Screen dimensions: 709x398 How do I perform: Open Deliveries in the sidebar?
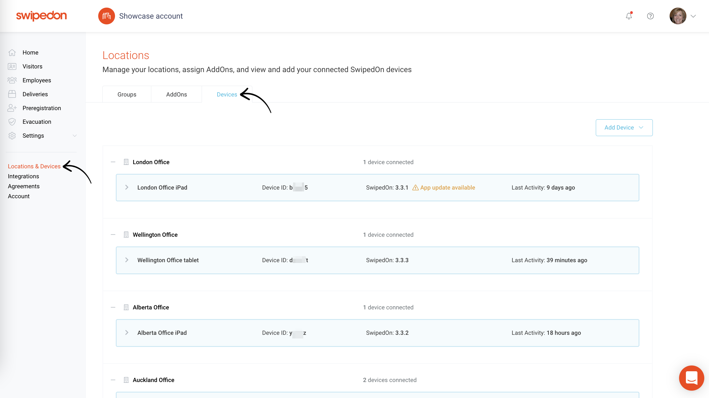pyautogui.click(x=35, y=94)
